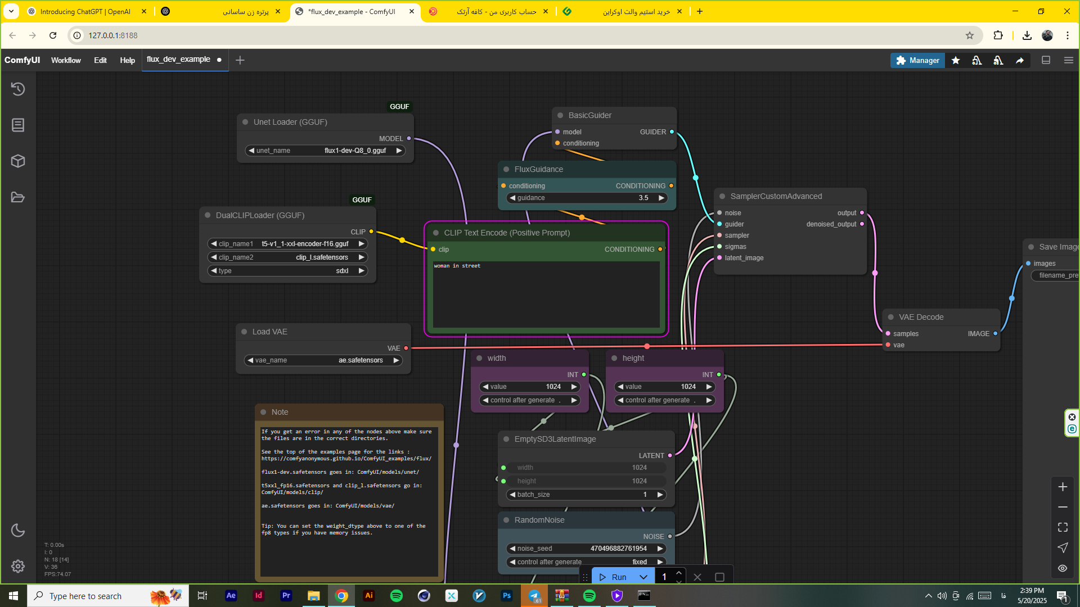Open the Run button dropdown arrow

(x=643, y=577)
